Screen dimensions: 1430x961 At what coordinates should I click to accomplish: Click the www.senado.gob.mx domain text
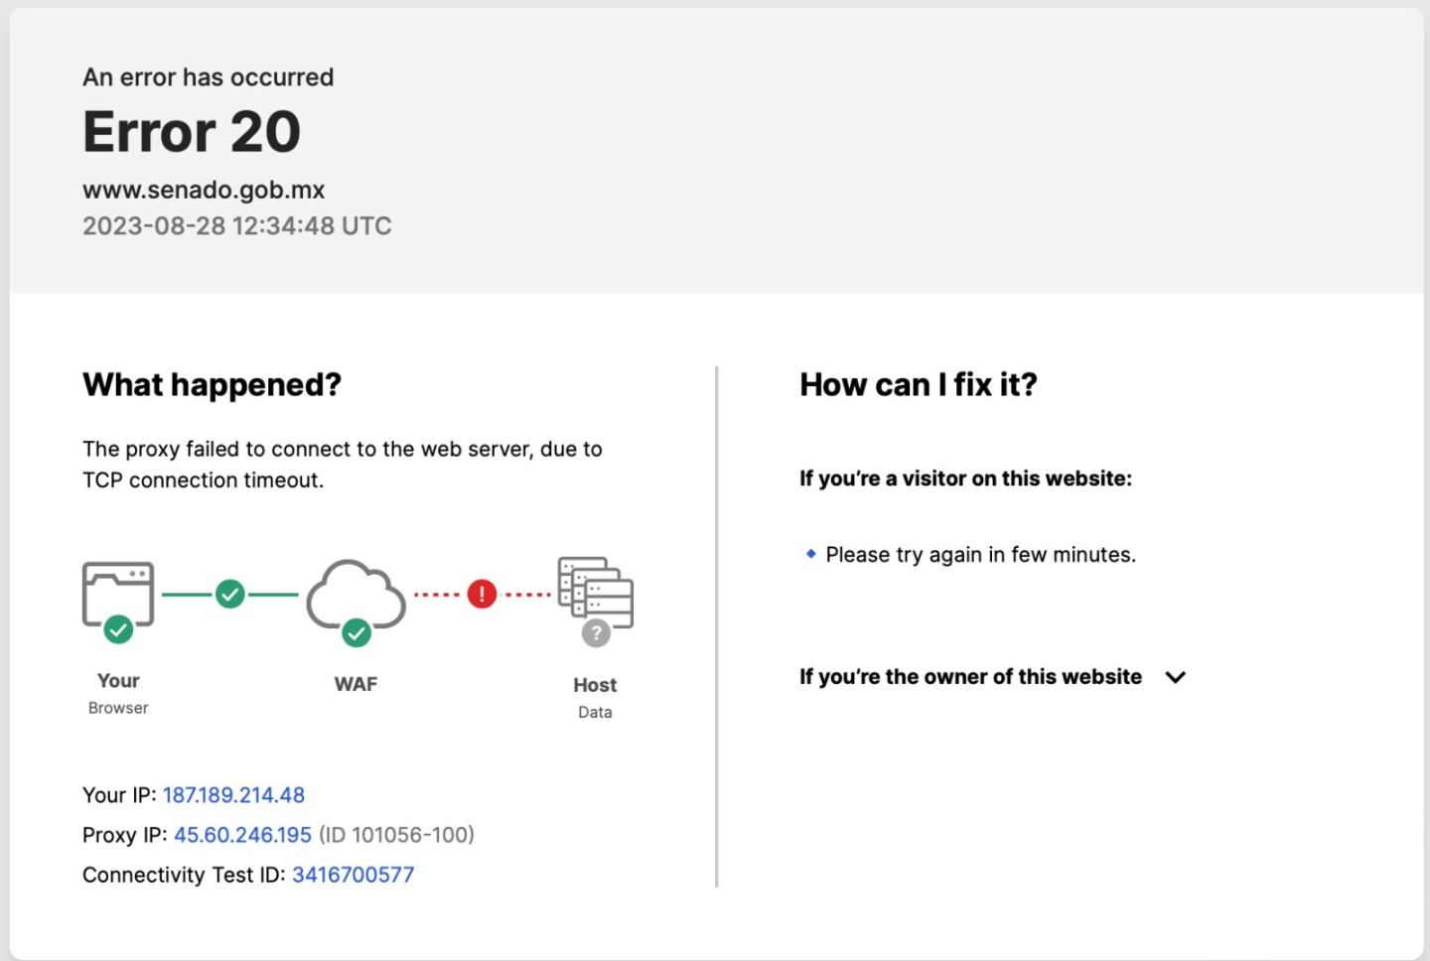pyautogui.click(x=204, y=190)
